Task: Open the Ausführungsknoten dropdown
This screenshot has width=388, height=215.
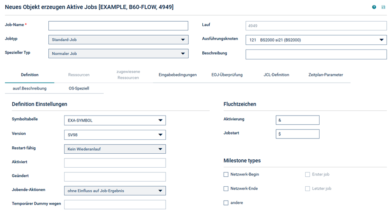Action: [316, 40]
